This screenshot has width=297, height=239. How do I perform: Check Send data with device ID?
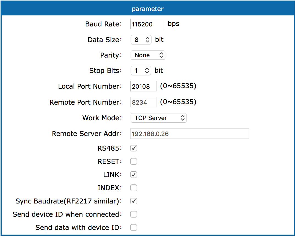[134, 227]
